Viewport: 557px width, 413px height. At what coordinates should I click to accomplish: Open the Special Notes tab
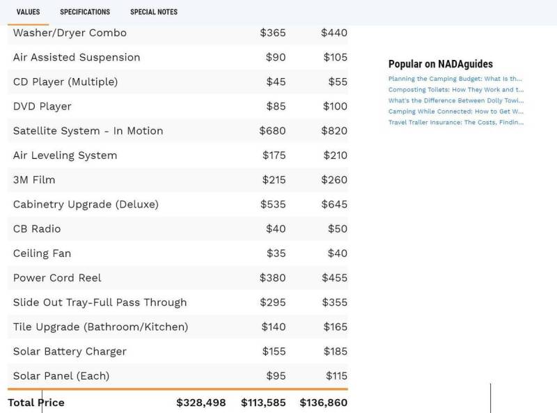(x=154, y=12)
